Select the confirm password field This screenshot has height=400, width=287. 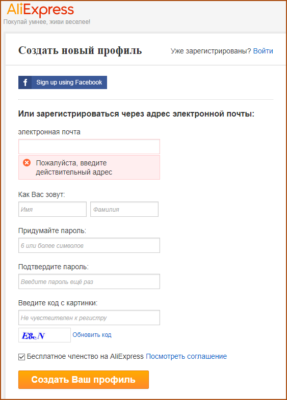click(x=89, y=281)
